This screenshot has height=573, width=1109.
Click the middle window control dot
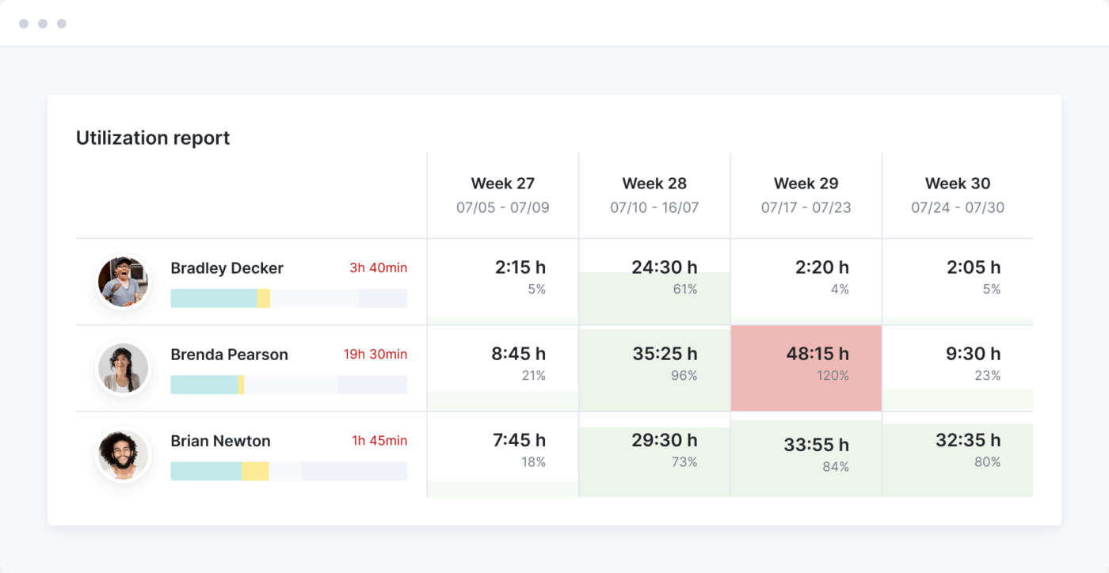point(42,24)
